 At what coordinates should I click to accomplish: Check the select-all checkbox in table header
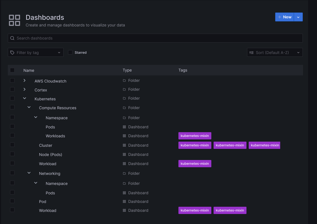pos(12,70)
